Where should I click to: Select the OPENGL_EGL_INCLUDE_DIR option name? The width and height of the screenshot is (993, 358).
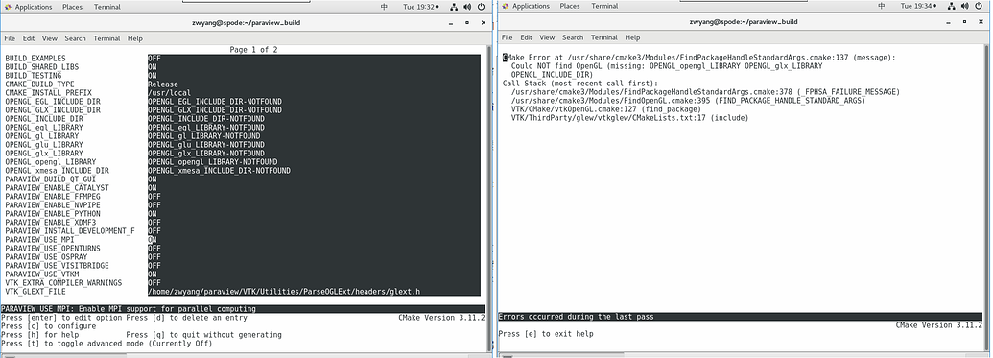(53, 102)
